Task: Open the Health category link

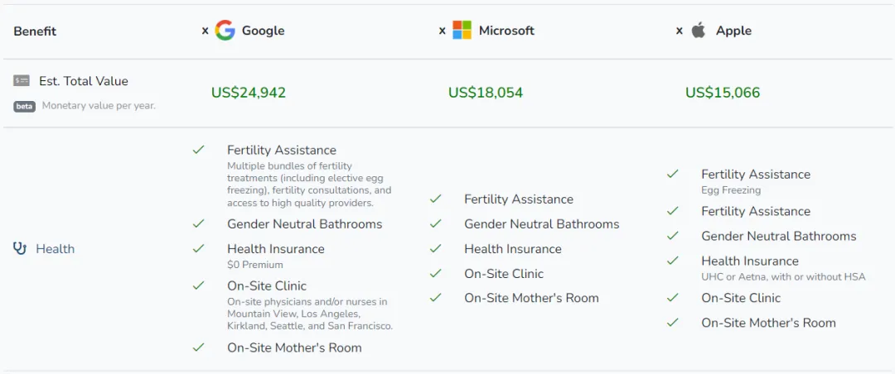Action: pos(56,248)
